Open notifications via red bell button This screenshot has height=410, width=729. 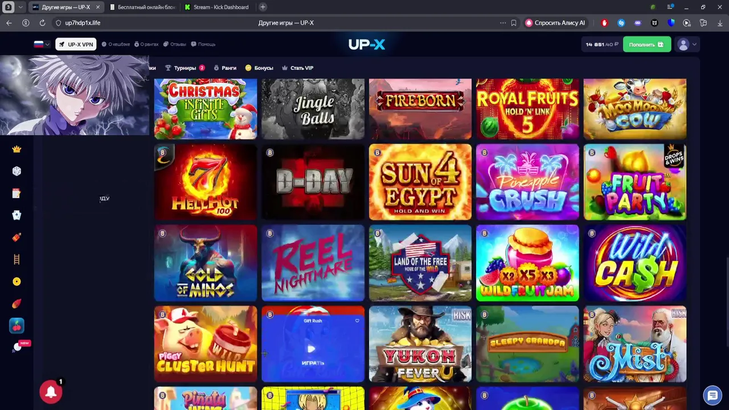(x=51, y=392)
